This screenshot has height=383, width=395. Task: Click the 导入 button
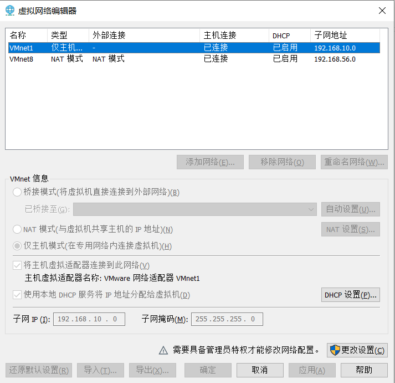coord(100,370)
